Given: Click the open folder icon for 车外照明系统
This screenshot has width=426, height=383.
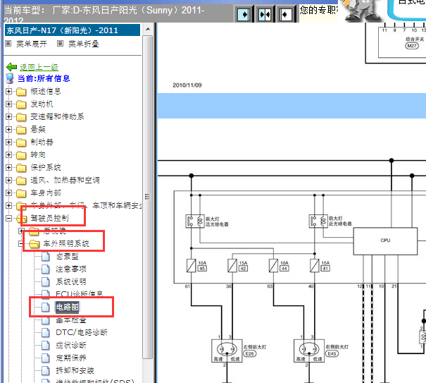Looking at the screenshot, I should [35, 244].
